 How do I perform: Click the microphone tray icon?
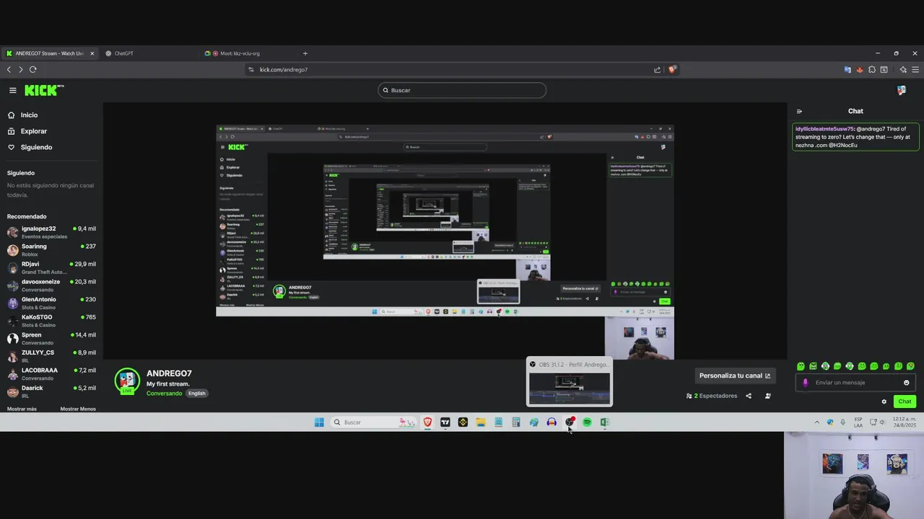(842, 422)
